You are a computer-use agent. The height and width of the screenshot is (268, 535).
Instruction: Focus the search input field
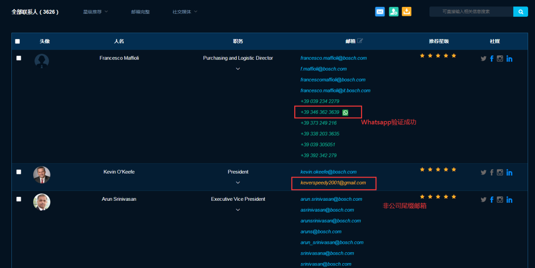tap(471, 11)
